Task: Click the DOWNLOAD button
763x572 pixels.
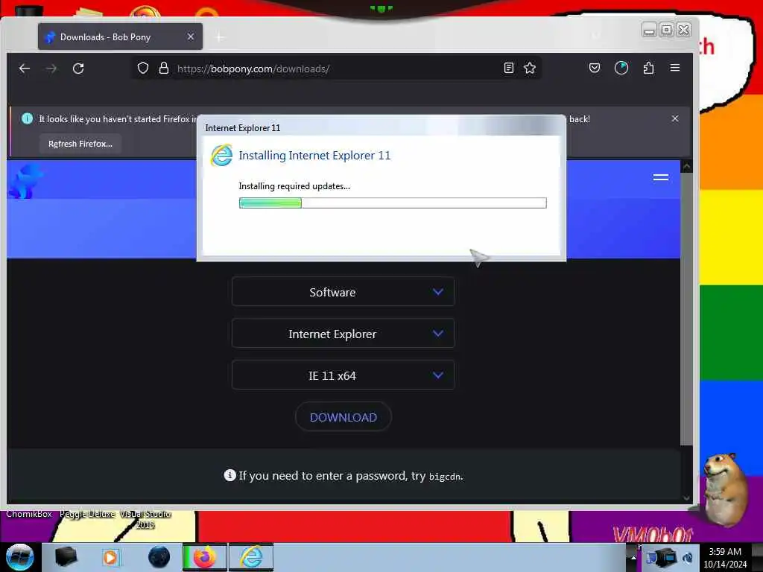Action: 343,417
